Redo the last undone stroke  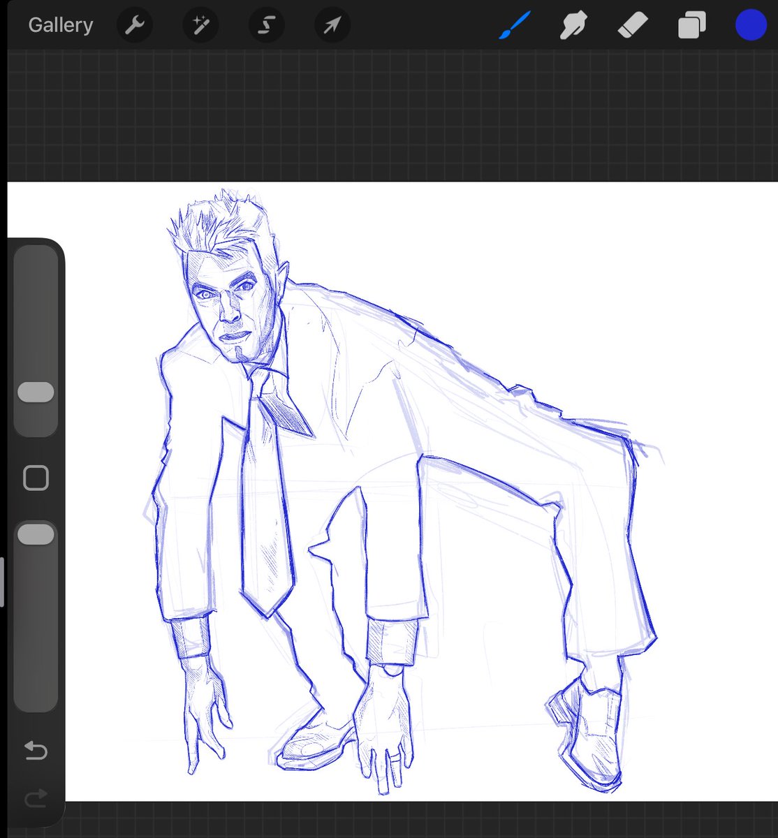point(36,797)
